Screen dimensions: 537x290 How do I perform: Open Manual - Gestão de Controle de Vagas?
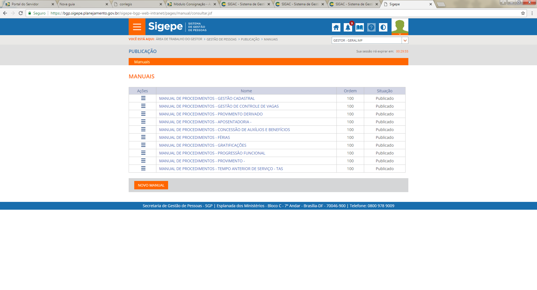[x=219, y=106]
